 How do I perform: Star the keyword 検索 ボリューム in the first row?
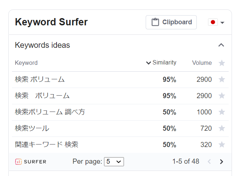tap(221, 79)
